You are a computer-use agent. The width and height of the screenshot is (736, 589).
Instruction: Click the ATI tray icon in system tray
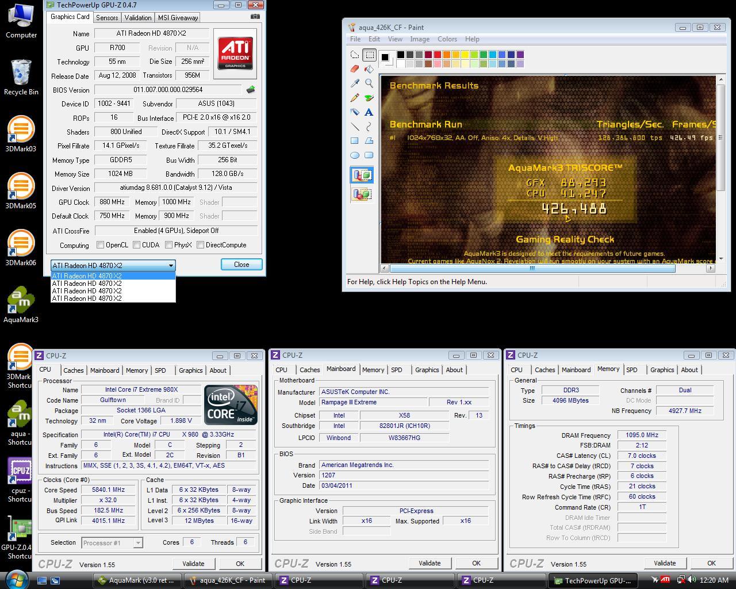click(x=665, y=580)
